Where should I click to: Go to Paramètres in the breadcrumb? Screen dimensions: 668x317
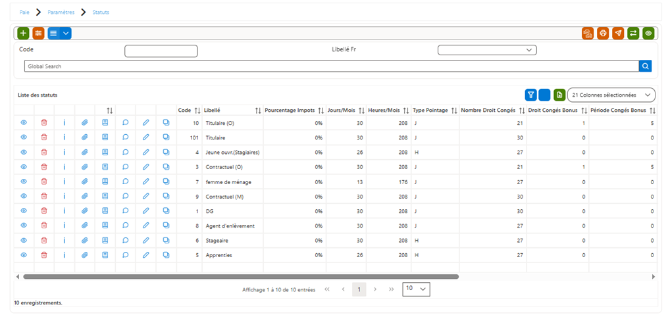pyautogui.click(x=61, y=12)
